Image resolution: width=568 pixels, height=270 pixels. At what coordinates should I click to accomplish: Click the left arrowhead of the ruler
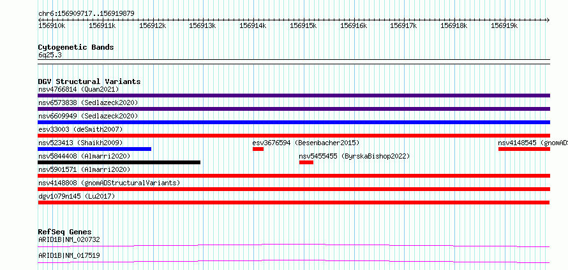40,20
